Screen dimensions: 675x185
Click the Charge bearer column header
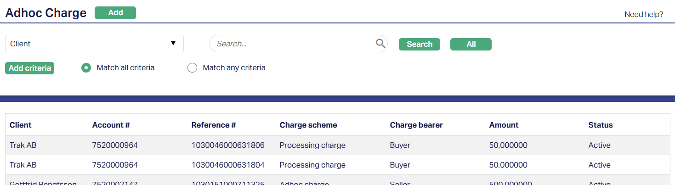pos(416,125)
